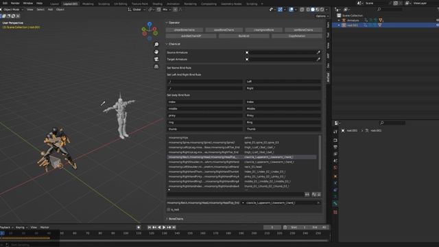Click the BuildList button
Viewport: 439px width, 247px height.
click(x=244, y=36)
